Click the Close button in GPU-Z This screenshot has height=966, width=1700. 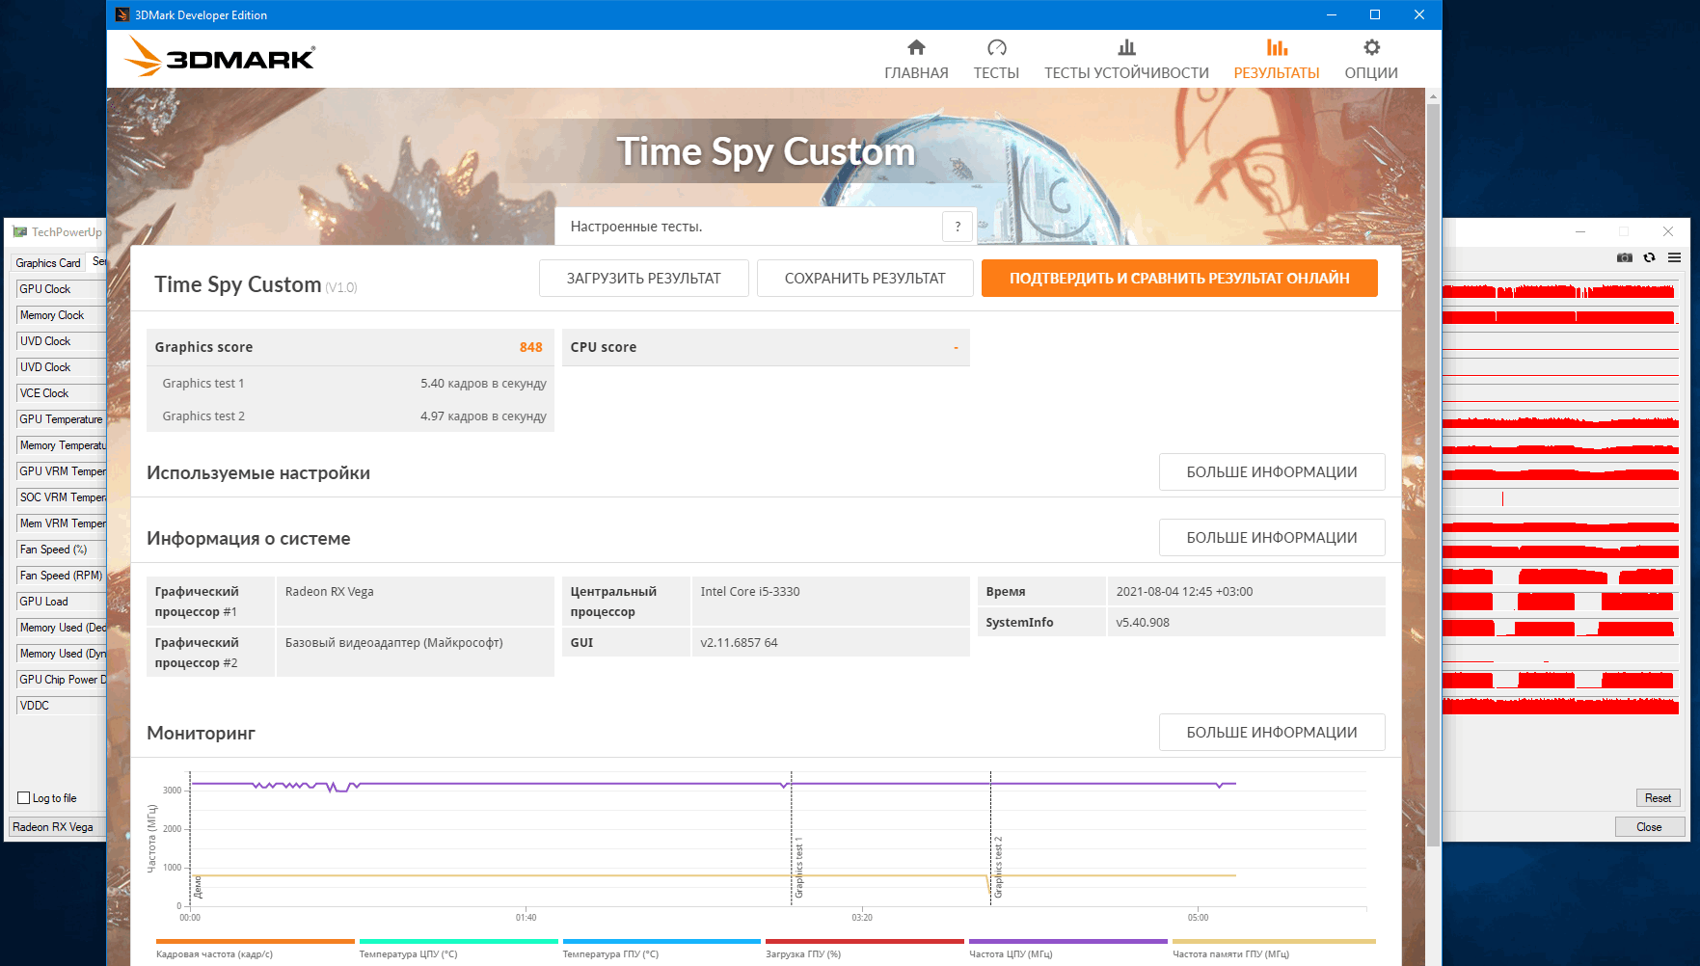(x=1649, y=826)
